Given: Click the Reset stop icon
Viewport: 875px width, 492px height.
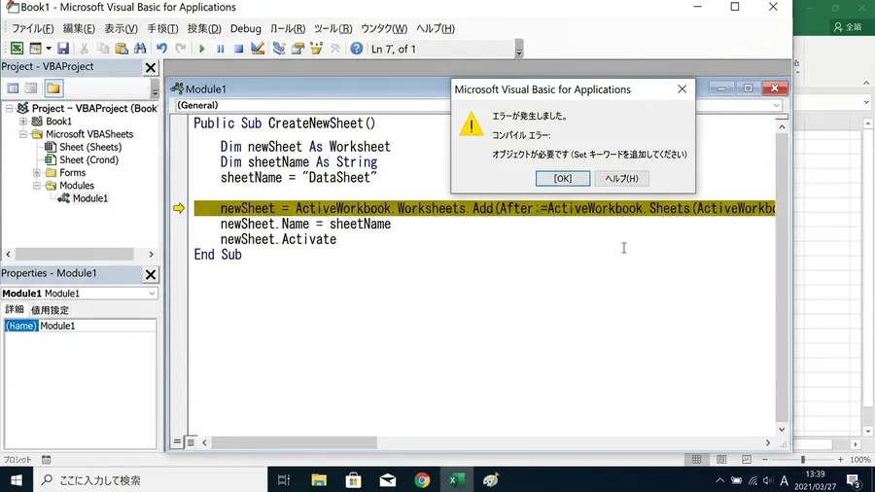Looking at the screenshot, I should click(239, 49).
